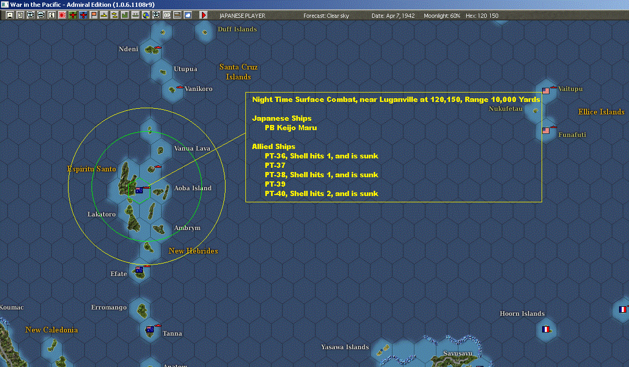Click the save disk icon in toolbar

coord(9,15)
